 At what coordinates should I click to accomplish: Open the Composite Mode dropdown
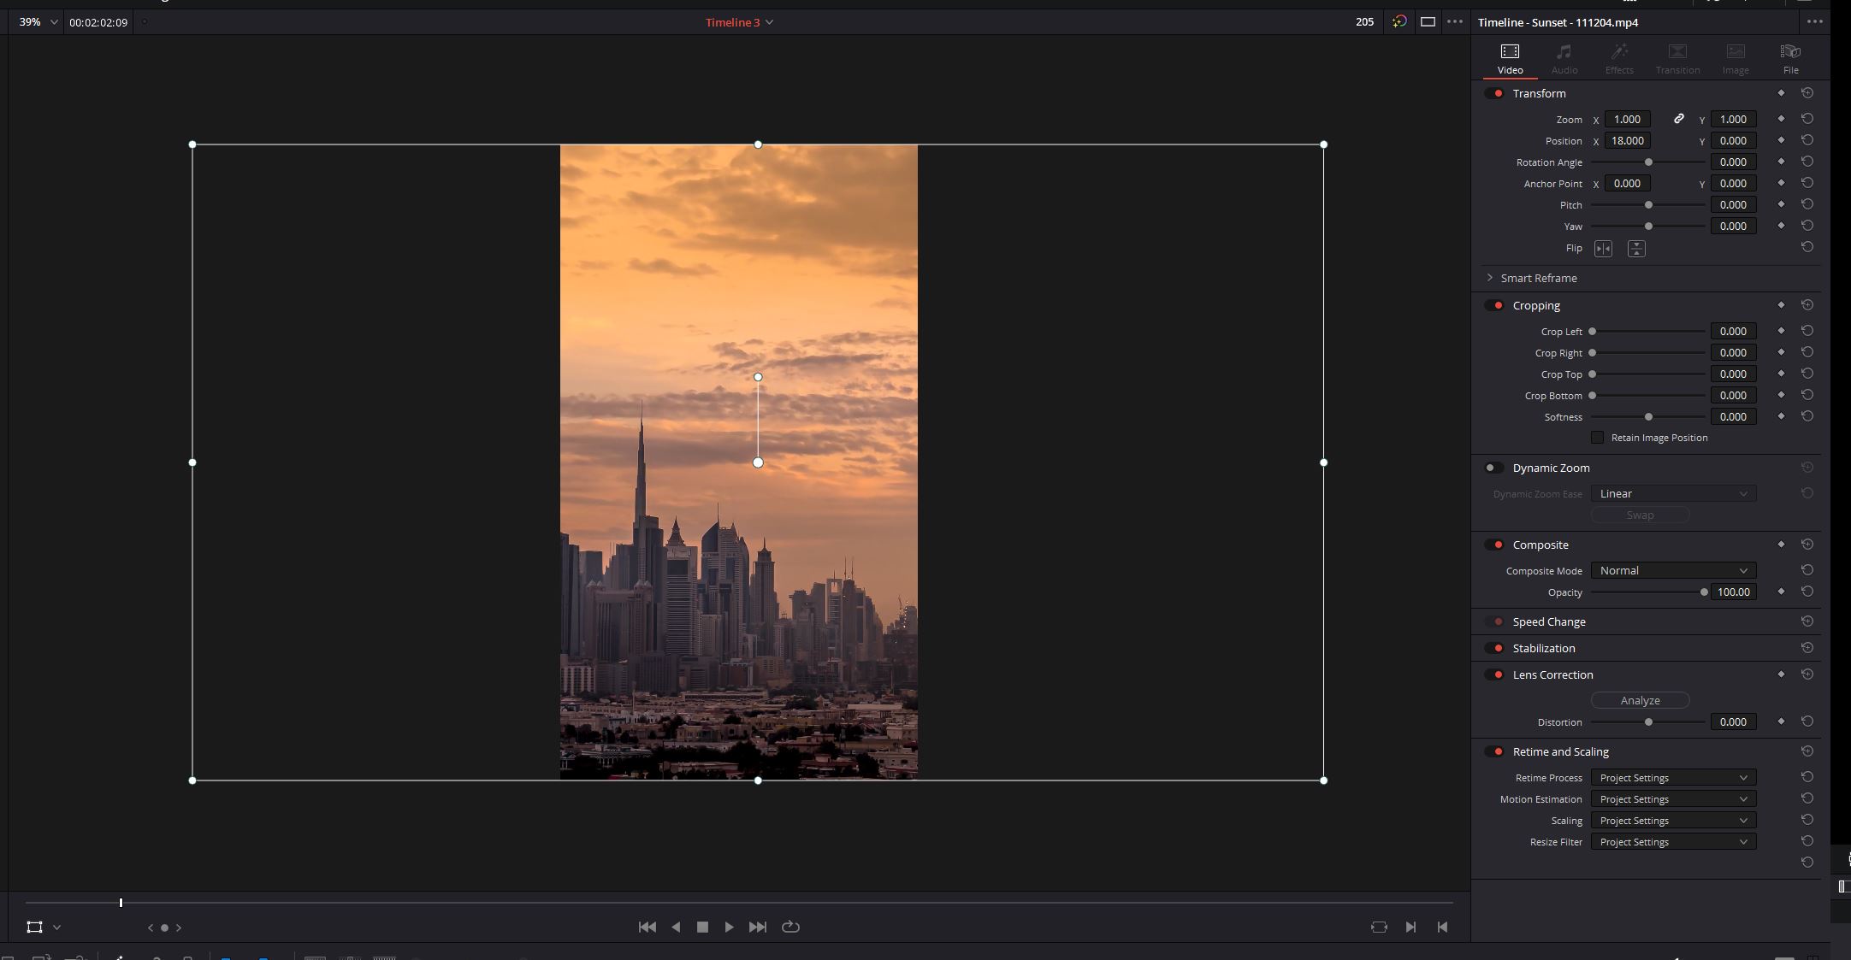(1673, 570)
